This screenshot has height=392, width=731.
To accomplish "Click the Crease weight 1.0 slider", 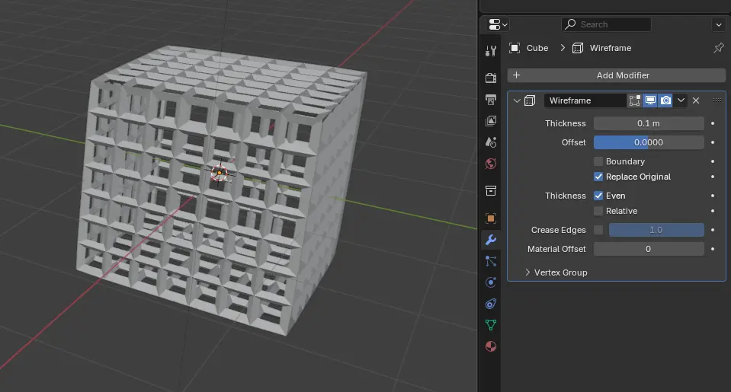I will tap(656, 230).
